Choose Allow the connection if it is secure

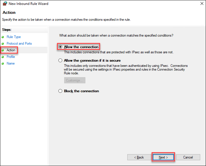[x=60, y=61]
